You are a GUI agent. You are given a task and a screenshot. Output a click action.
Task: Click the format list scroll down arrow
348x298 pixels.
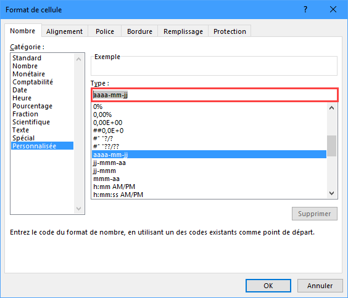[x=331, y=193]
